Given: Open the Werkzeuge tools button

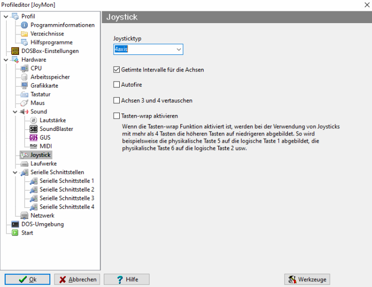Looking at the screenshot, I should pyautogui.click(x=307, y=280).
